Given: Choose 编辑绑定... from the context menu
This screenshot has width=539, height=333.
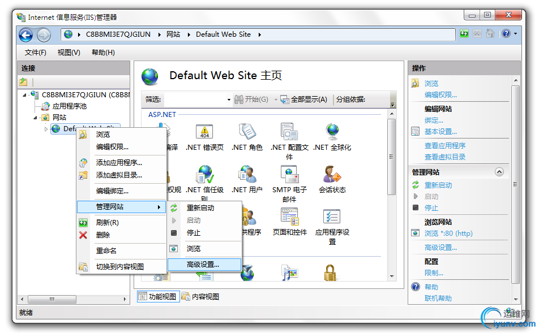Looking at the screenshot, I should point(122,191).
